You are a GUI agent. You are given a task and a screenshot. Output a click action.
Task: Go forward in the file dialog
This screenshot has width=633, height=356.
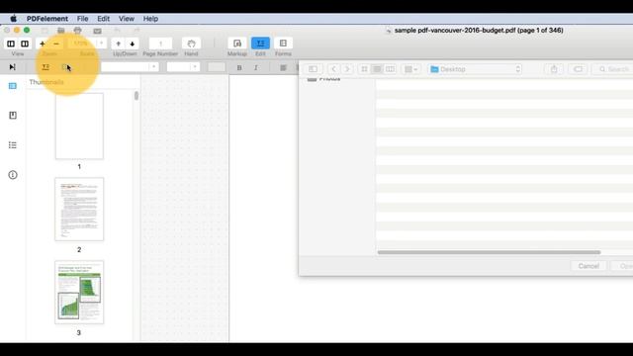(x=347, y=69)
